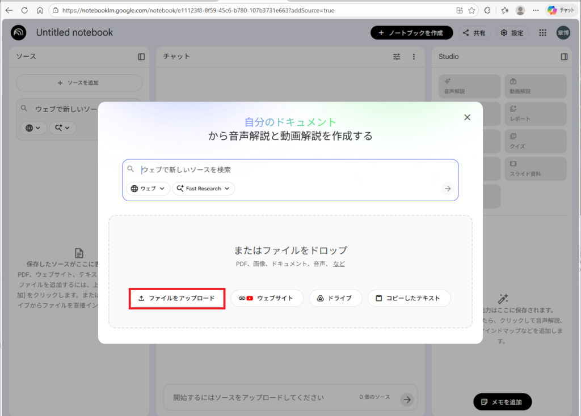Click the user account avatar
The height and width of the screenshot is (416, 581).
point(563,33)
